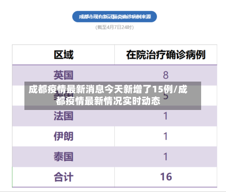Click the 在院治疗确诊病例 column header
Image resolution: width=226 pixels, height=192 pixels.
(x=166, y=55)
